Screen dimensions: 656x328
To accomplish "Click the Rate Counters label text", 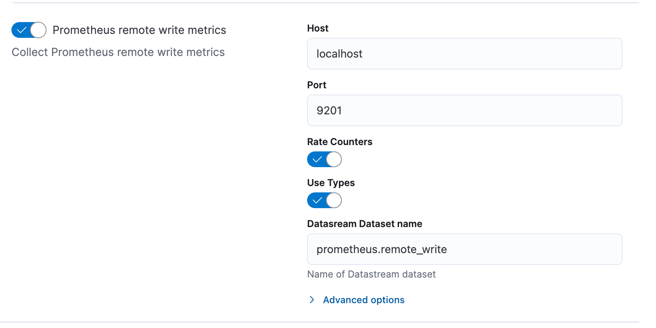I will click(x=339, y=142).
